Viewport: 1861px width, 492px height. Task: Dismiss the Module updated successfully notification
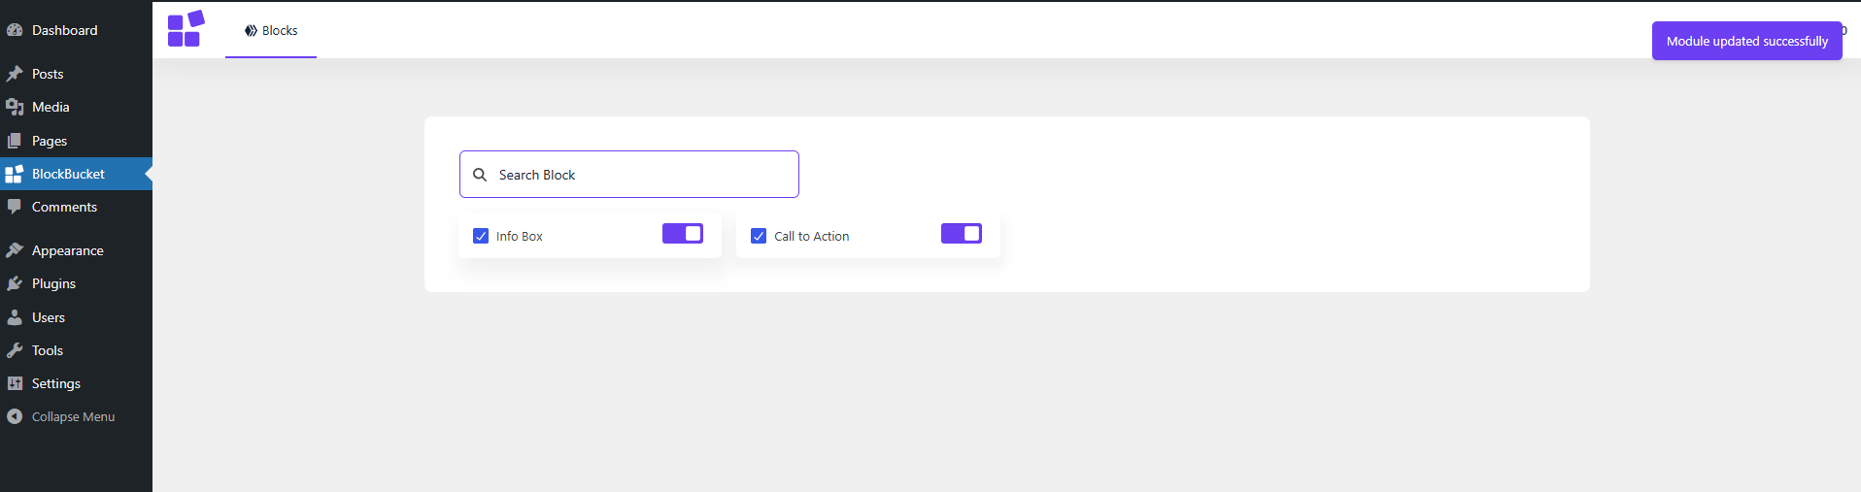coord(1746,41)
